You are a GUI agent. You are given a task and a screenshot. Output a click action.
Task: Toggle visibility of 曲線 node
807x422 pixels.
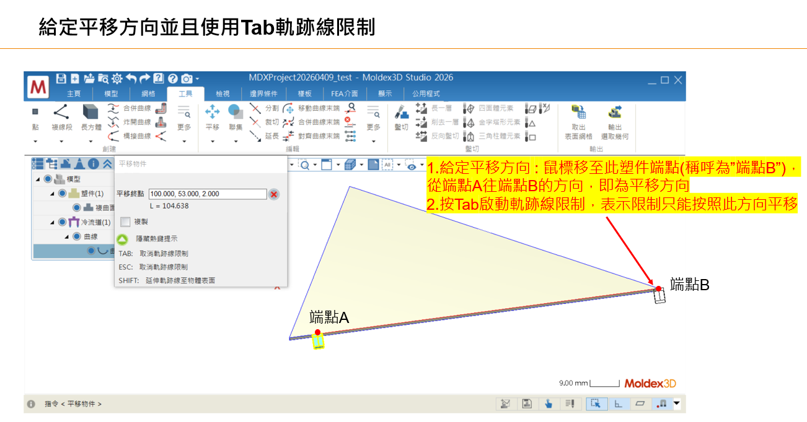[77, 236]
